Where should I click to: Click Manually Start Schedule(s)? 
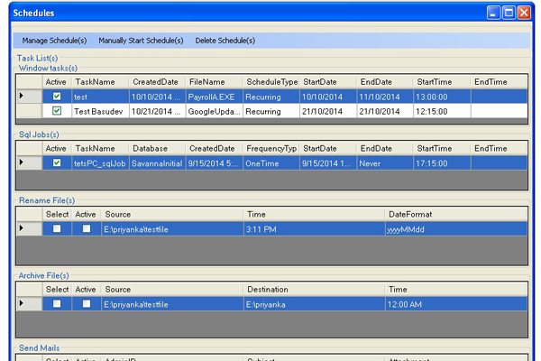(x=141, y=41)
